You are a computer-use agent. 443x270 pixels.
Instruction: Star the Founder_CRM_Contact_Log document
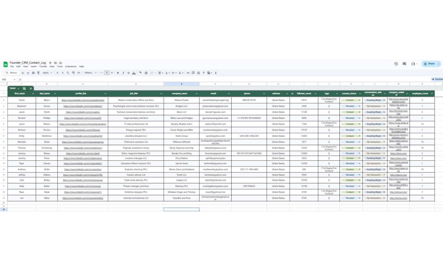coord(50,63)
